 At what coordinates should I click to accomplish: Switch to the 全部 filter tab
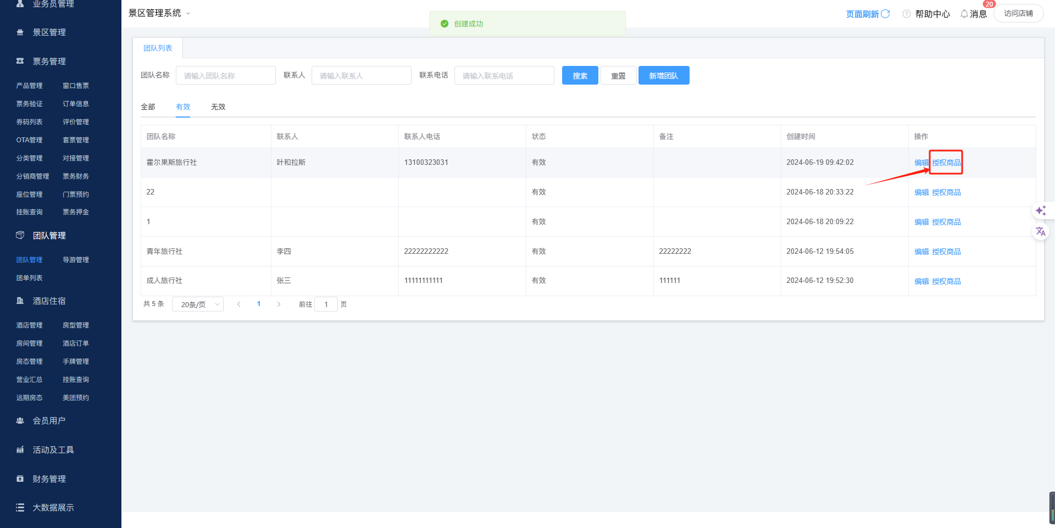tap(148, 107)
